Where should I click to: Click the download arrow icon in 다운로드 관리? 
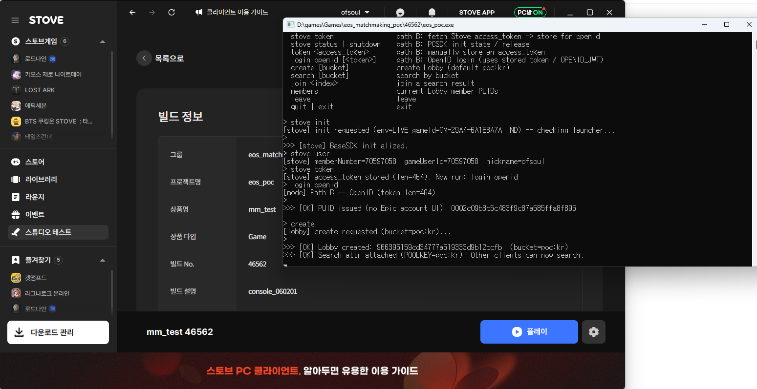tap(19, 332)
